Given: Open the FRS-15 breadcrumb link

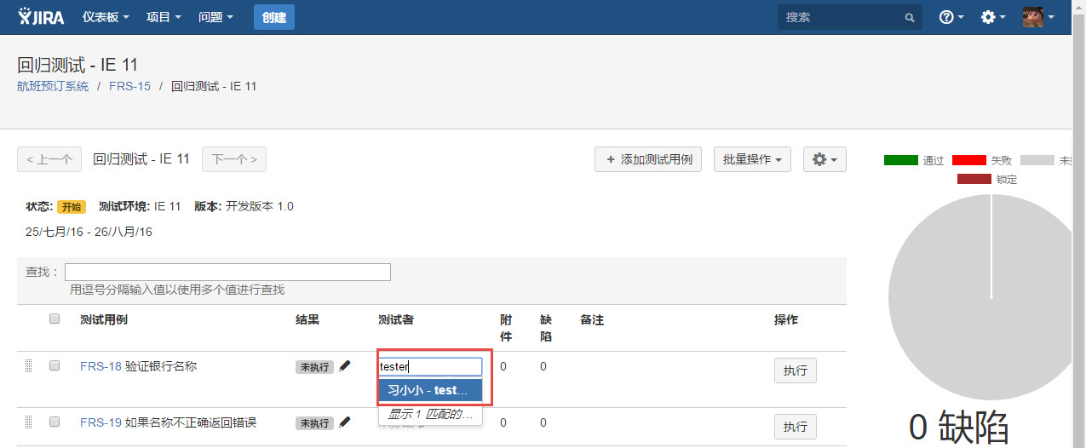Looking at the screenshot, I should [129, 86].
